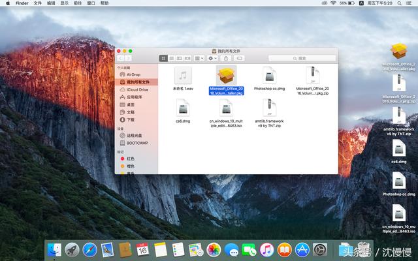Select BOOTCAMP volume in sidebar
The width and height of the screenshot is (418, 261).
pyautogui.click(x=137, y=143)
